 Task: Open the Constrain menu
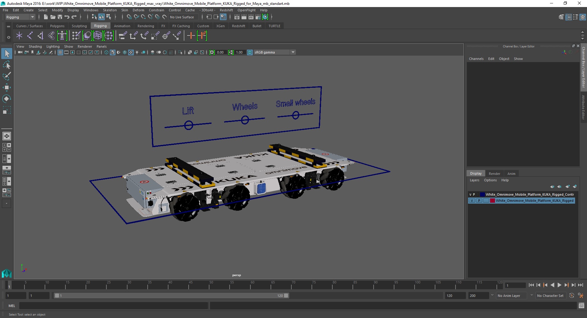pos(156,10)
